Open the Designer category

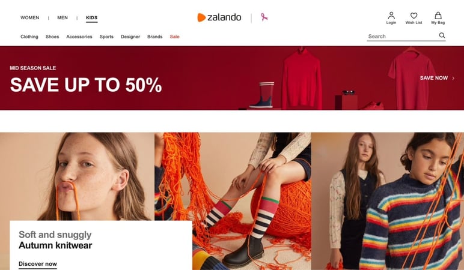130,37
